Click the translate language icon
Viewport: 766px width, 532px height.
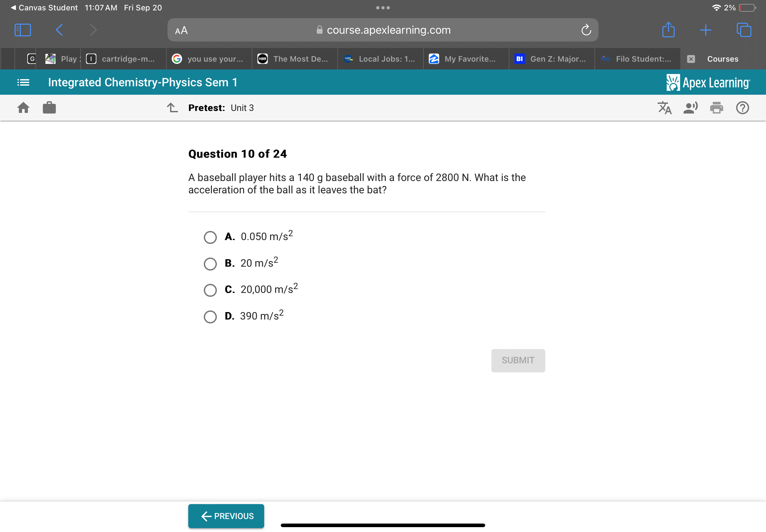point(664,108)
